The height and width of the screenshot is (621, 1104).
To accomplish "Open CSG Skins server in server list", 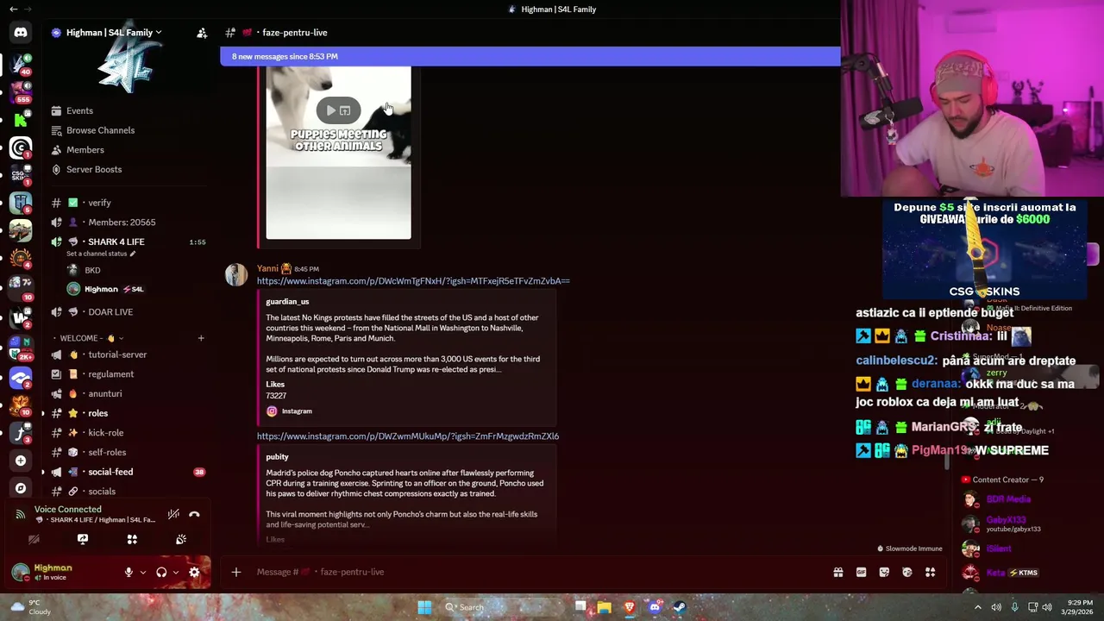I will pos(21,175).
